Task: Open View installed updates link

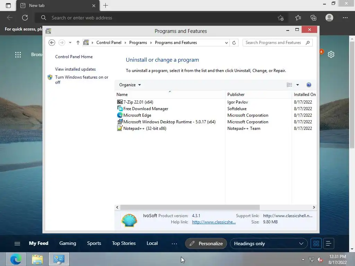Action: (75, 69)
